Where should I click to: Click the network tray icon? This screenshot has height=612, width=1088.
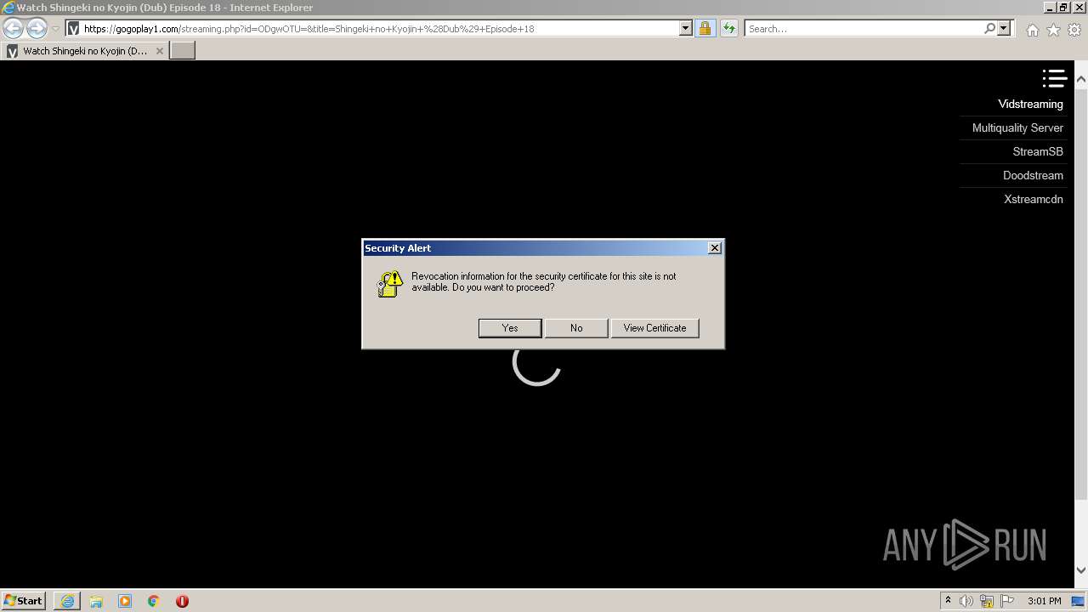987,601
